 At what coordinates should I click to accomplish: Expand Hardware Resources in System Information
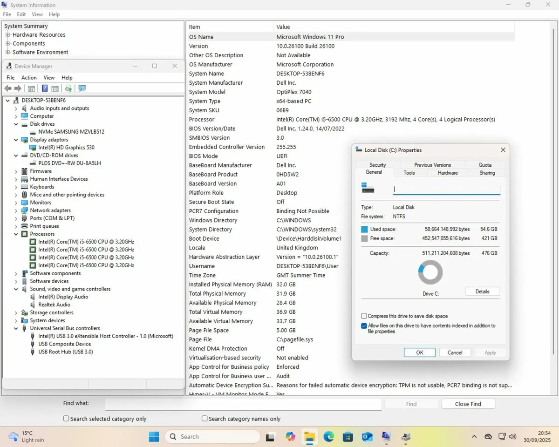[x=8, y=35]
